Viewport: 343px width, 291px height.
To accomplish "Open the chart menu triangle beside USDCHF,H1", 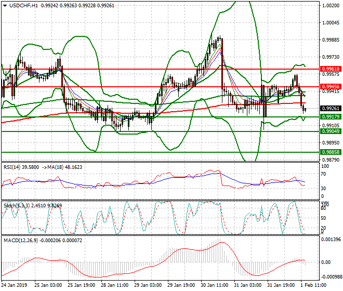I will pyautogui.click(x=5, y=6).
